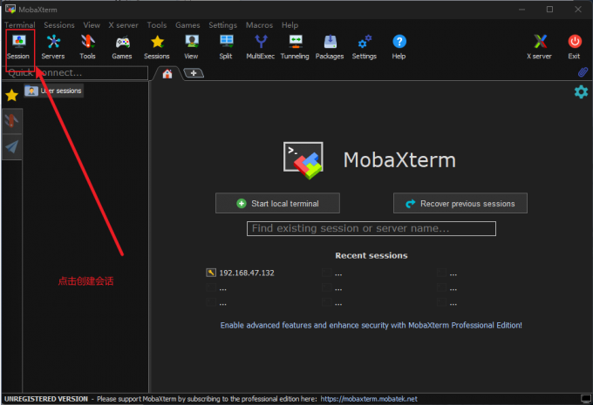
Task: Open a new tab with plus
Action: point(194,73)
